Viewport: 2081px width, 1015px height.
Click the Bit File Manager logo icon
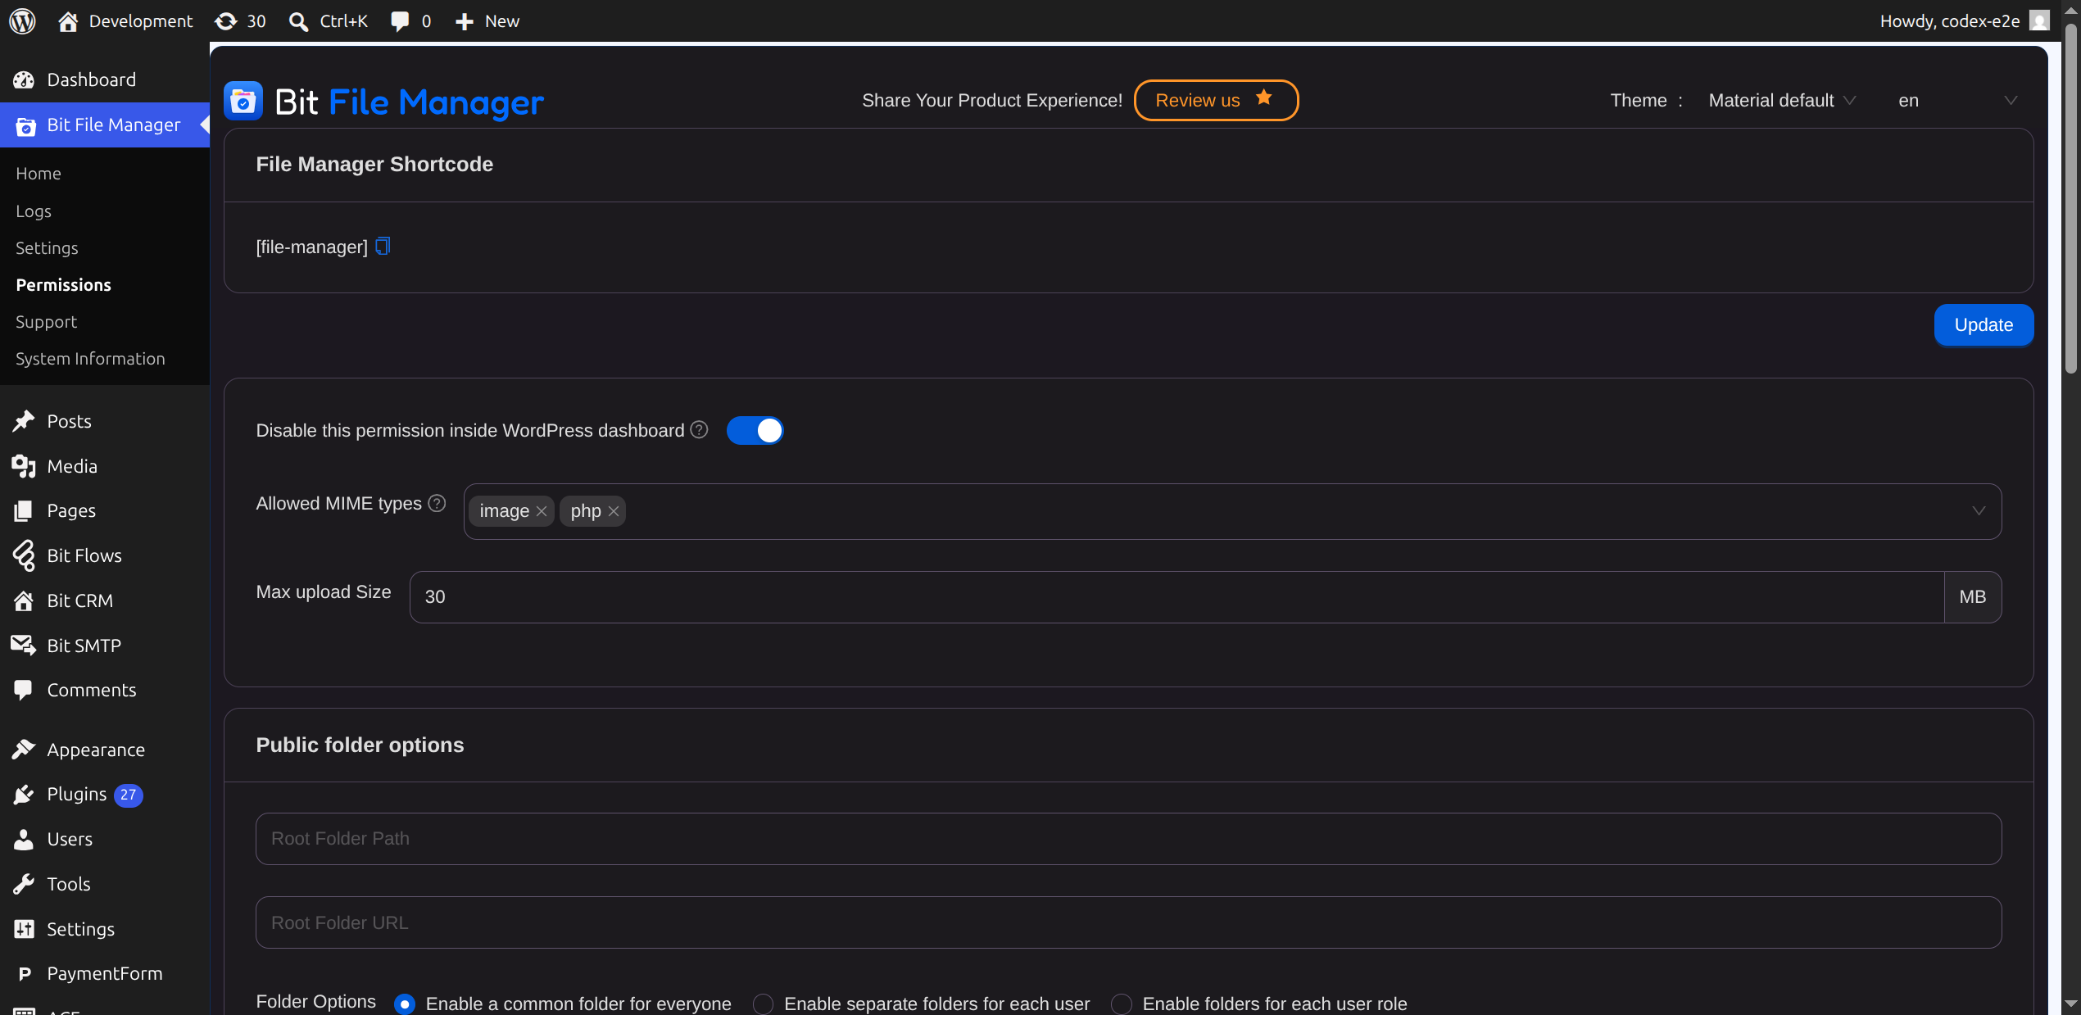point(243,101)
